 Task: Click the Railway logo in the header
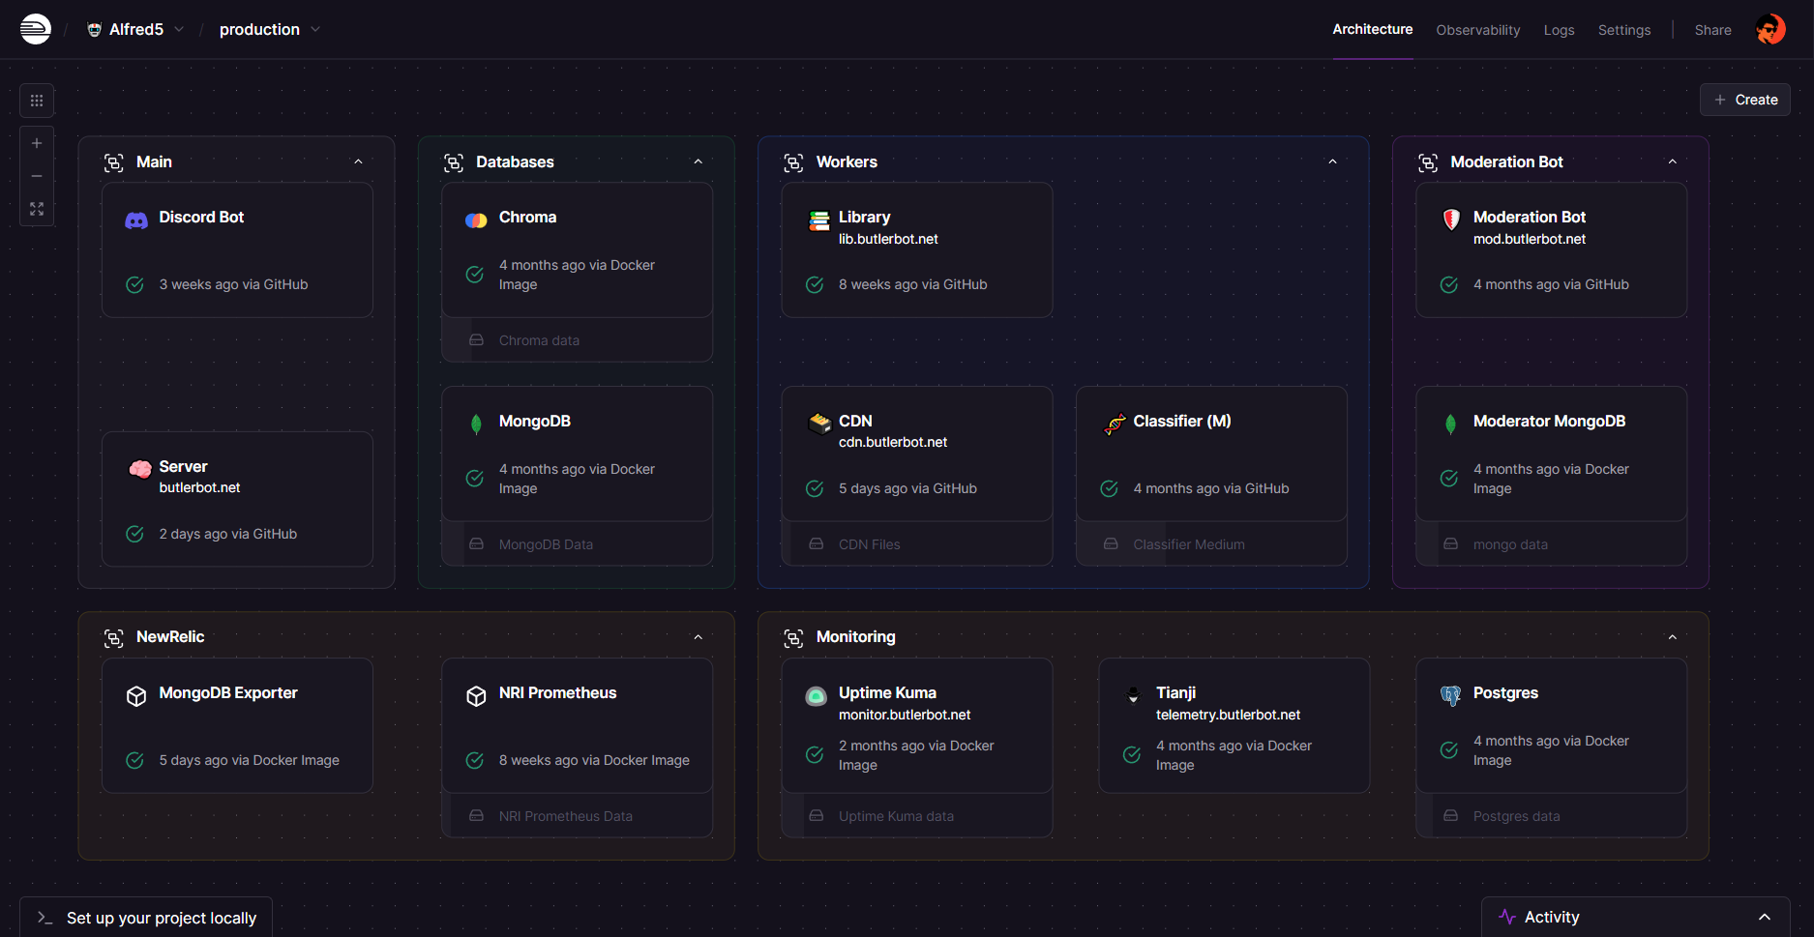click(x=36, y=29)
